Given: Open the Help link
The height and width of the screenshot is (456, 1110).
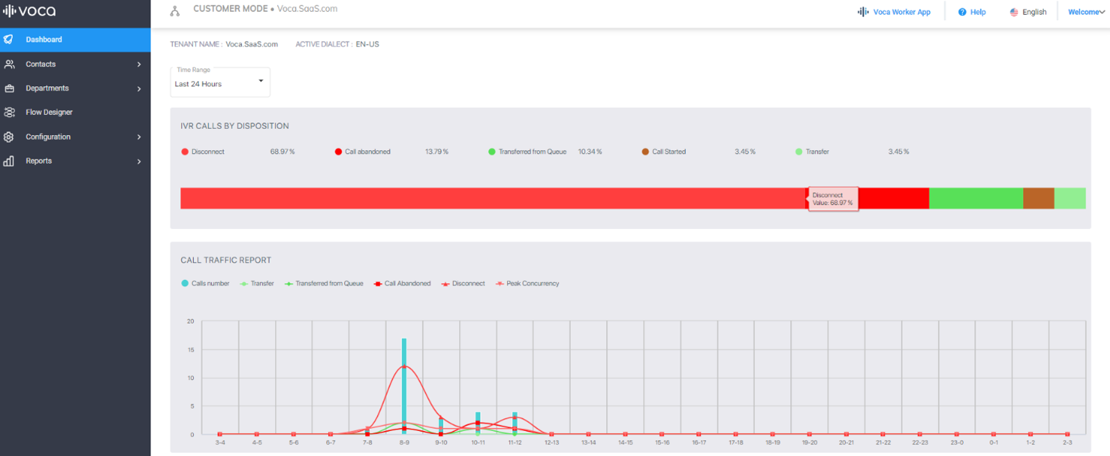Looking at the screenshot, I should (972, 12).
